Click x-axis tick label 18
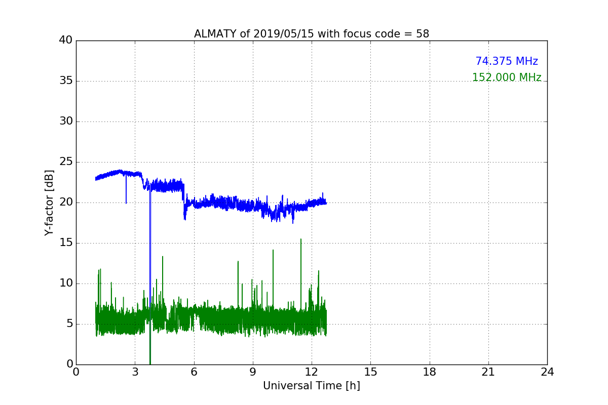Image resolution: width=608 pixels, height=405 pixels. pos(430,372)
